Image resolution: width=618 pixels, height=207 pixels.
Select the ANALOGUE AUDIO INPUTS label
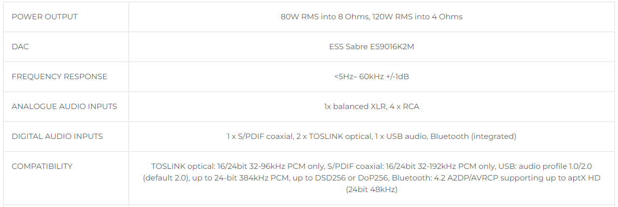[64, 107]
